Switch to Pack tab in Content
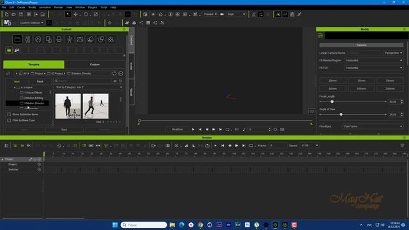Image resolution: width=409 pixels, height=230 pixels. [40, 82]
